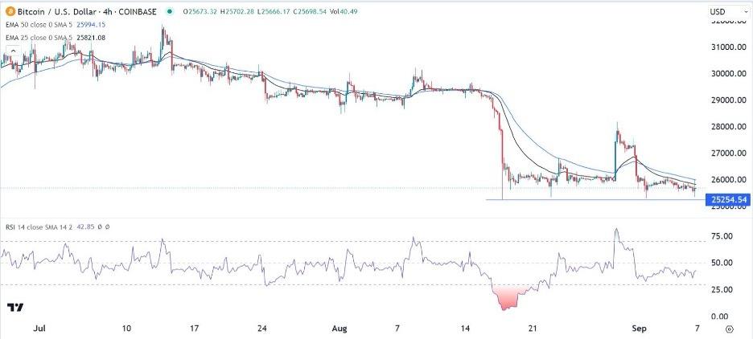This screenshot has height=339, width=753.
Task: Click the TradingView logo
Action: 14,308
